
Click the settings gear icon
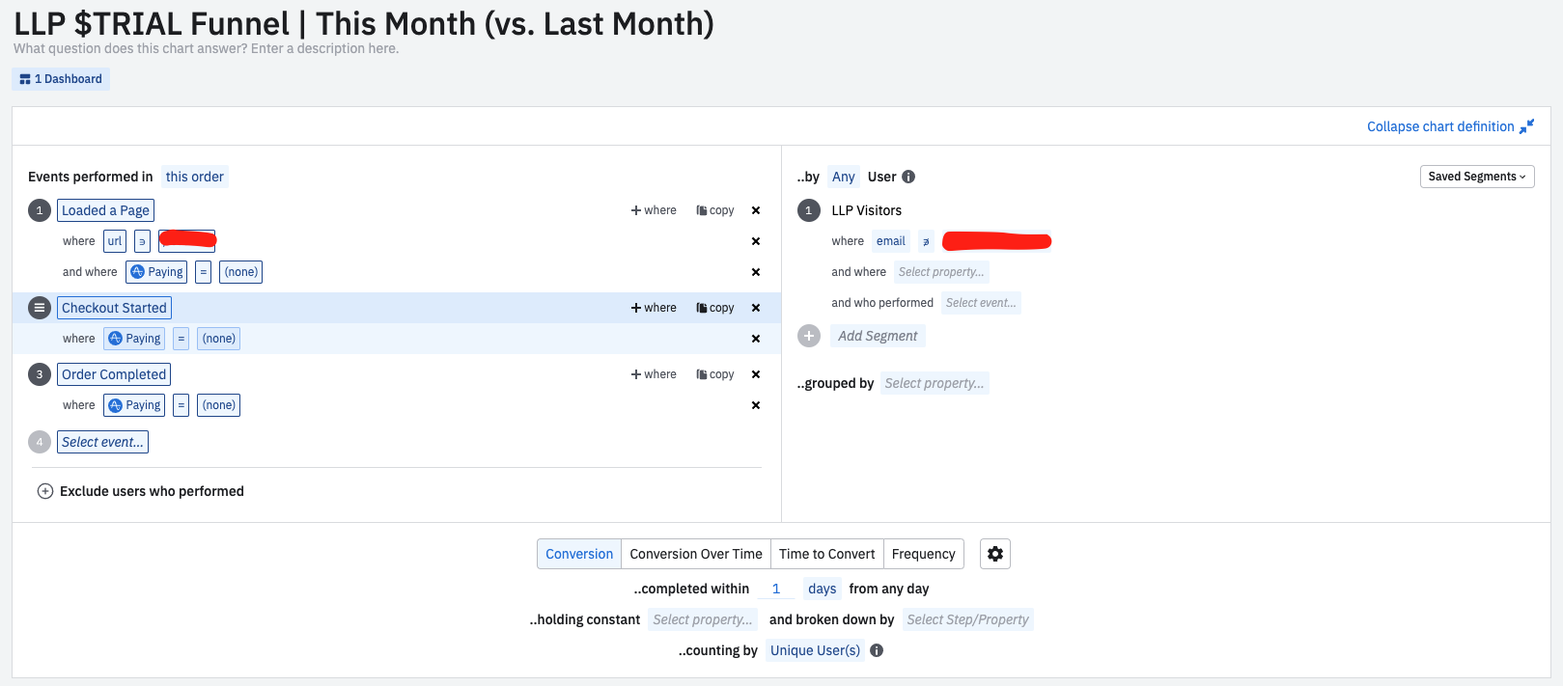994,554
